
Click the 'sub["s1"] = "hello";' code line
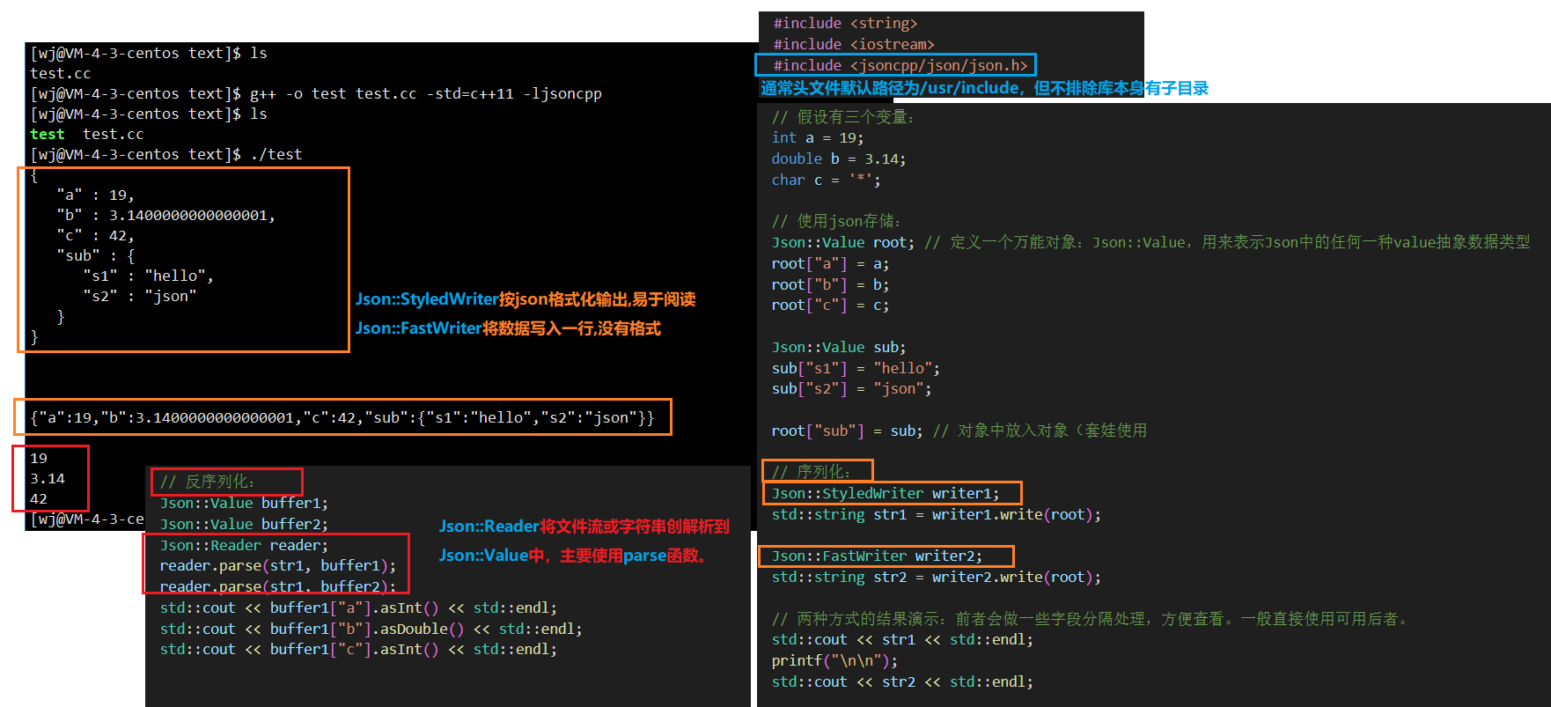pyautogui.click(x=856, y=368)
